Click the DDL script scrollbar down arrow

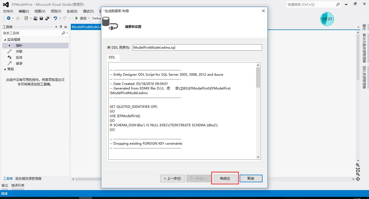(x=258, y=157)
